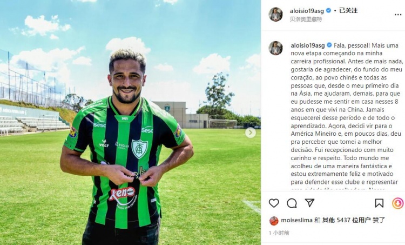Go to next photo with carousel arrow

250,133
